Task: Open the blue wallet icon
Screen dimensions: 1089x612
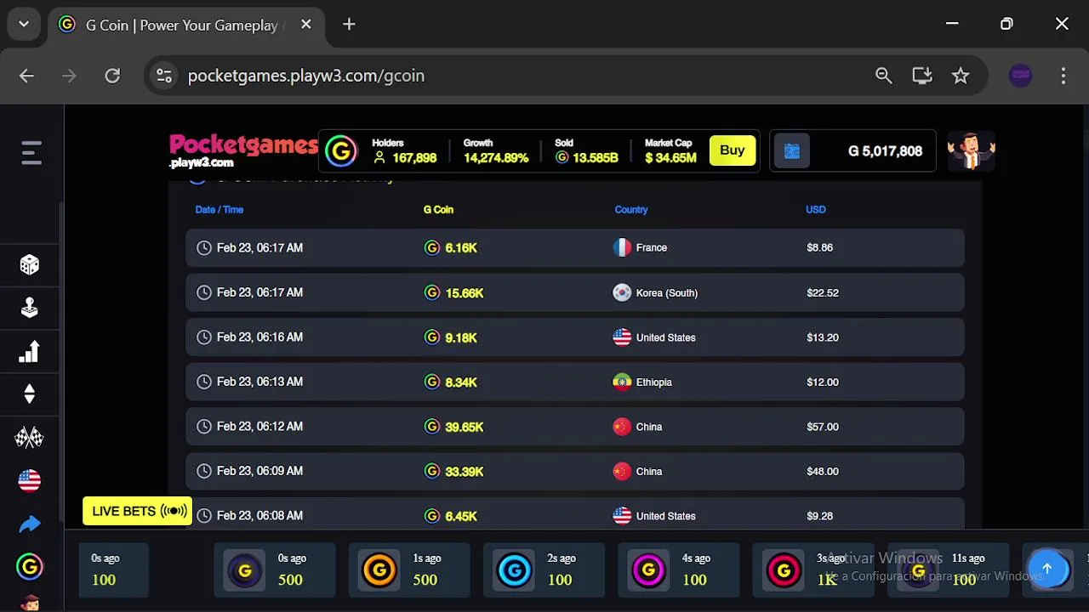Action: [x=792, y=151]
